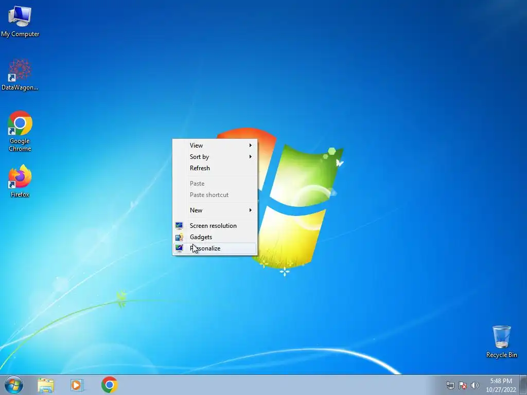The width and height of the screenshot is (527, 395).
Task: Click the Personalize menu icon
Action: pyautogui.click(x=179, y=248)
